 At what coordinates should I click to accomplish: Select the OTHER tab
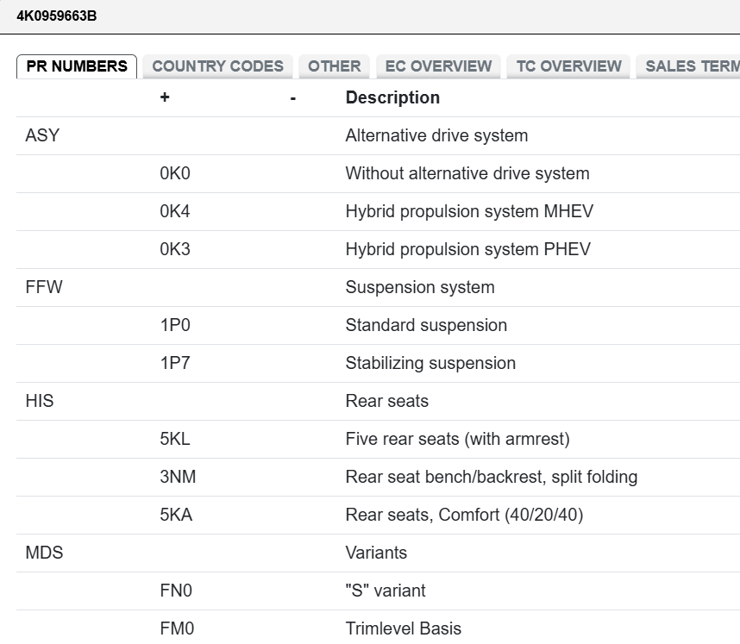click(x=334, y=66)
